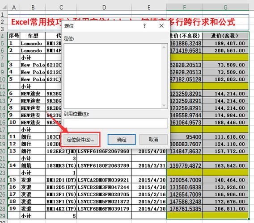This screenshot has width=254, height=223.
Task: Cancel the dialog via 取消 button
Action: click(153, 140)
